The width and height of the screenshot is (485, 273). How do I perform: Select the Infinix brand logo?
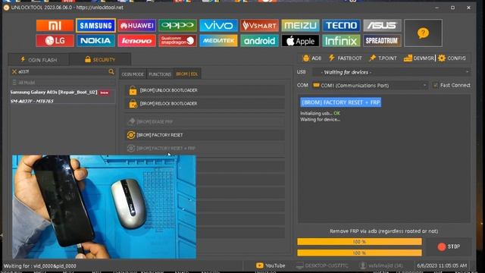(341, 40)
